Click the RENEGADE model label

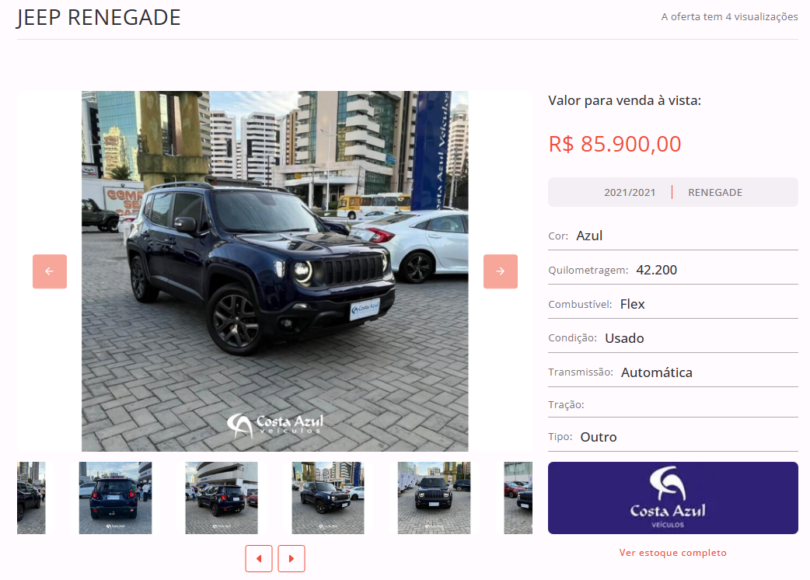[x=715, y=192]
